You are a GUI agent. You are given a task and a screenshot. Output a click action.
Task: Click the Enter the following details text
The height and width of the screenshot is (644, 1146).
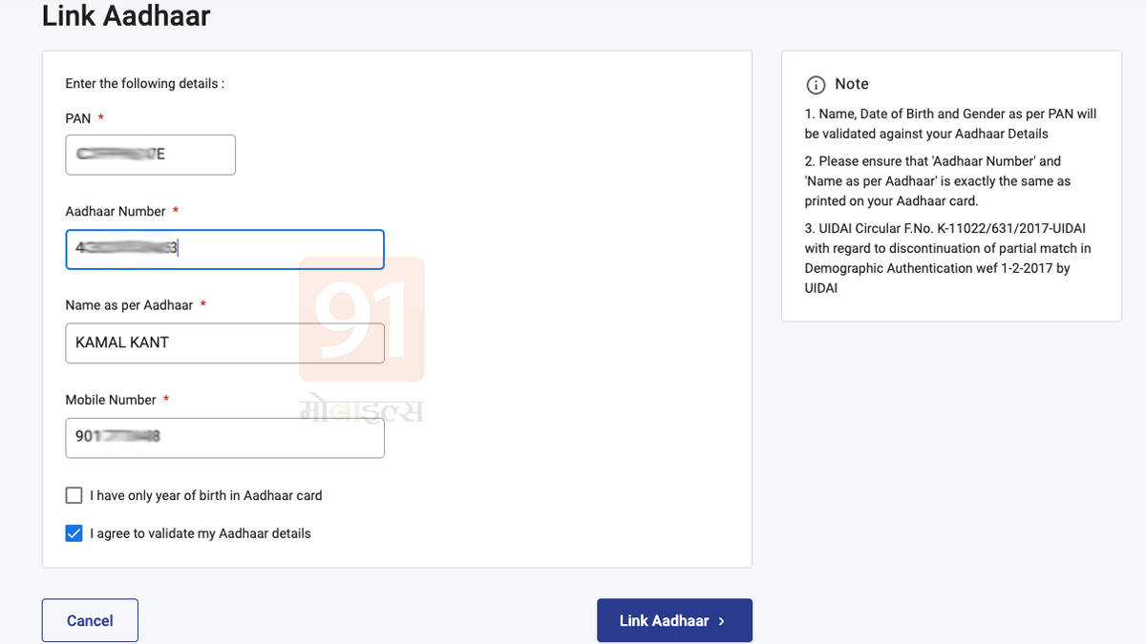click(x=143, y=83)
